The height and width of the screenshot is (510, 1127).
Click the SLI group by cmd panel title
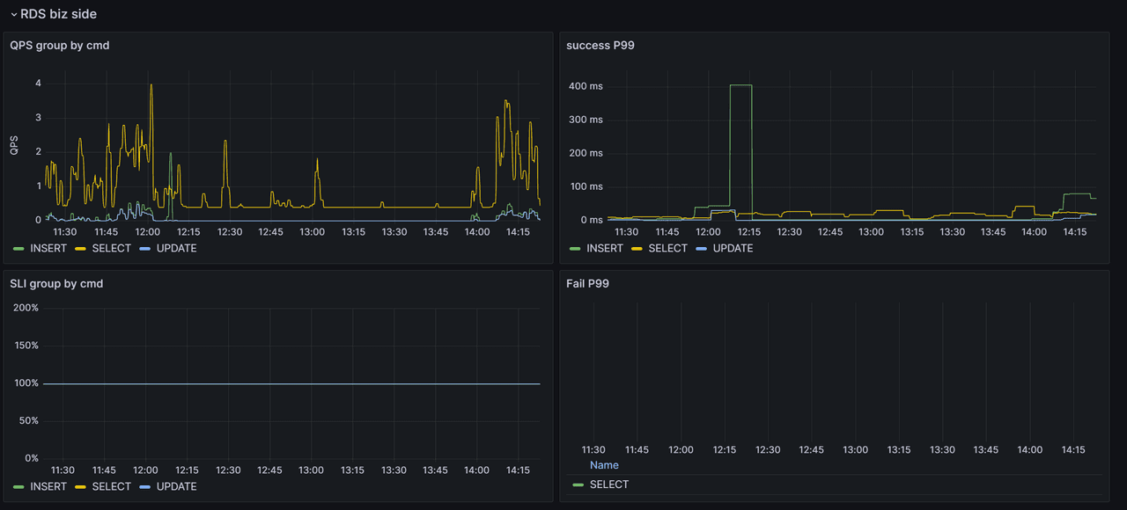tap(58, 283)
